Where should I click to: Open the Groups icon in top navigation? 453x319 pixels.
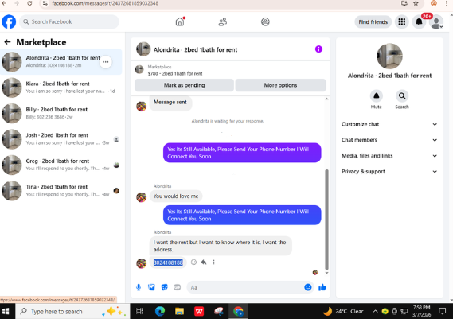tap(265, 22)
